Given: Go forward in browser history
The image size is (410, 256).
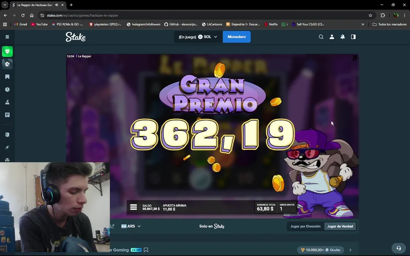Looking at the screenshot, I should click(x=14, y=15).
